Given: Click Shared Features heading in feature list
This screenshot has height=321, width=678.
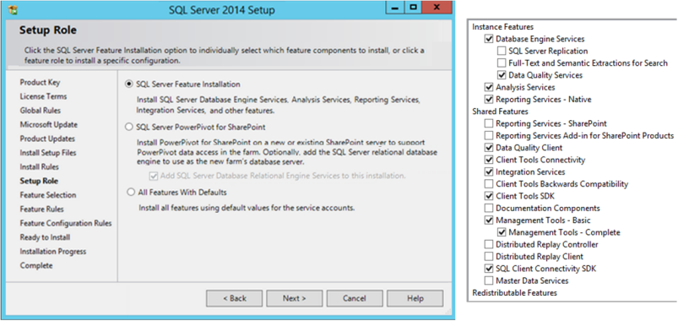Looking at the screenshot, I should (x=501, y=112).
